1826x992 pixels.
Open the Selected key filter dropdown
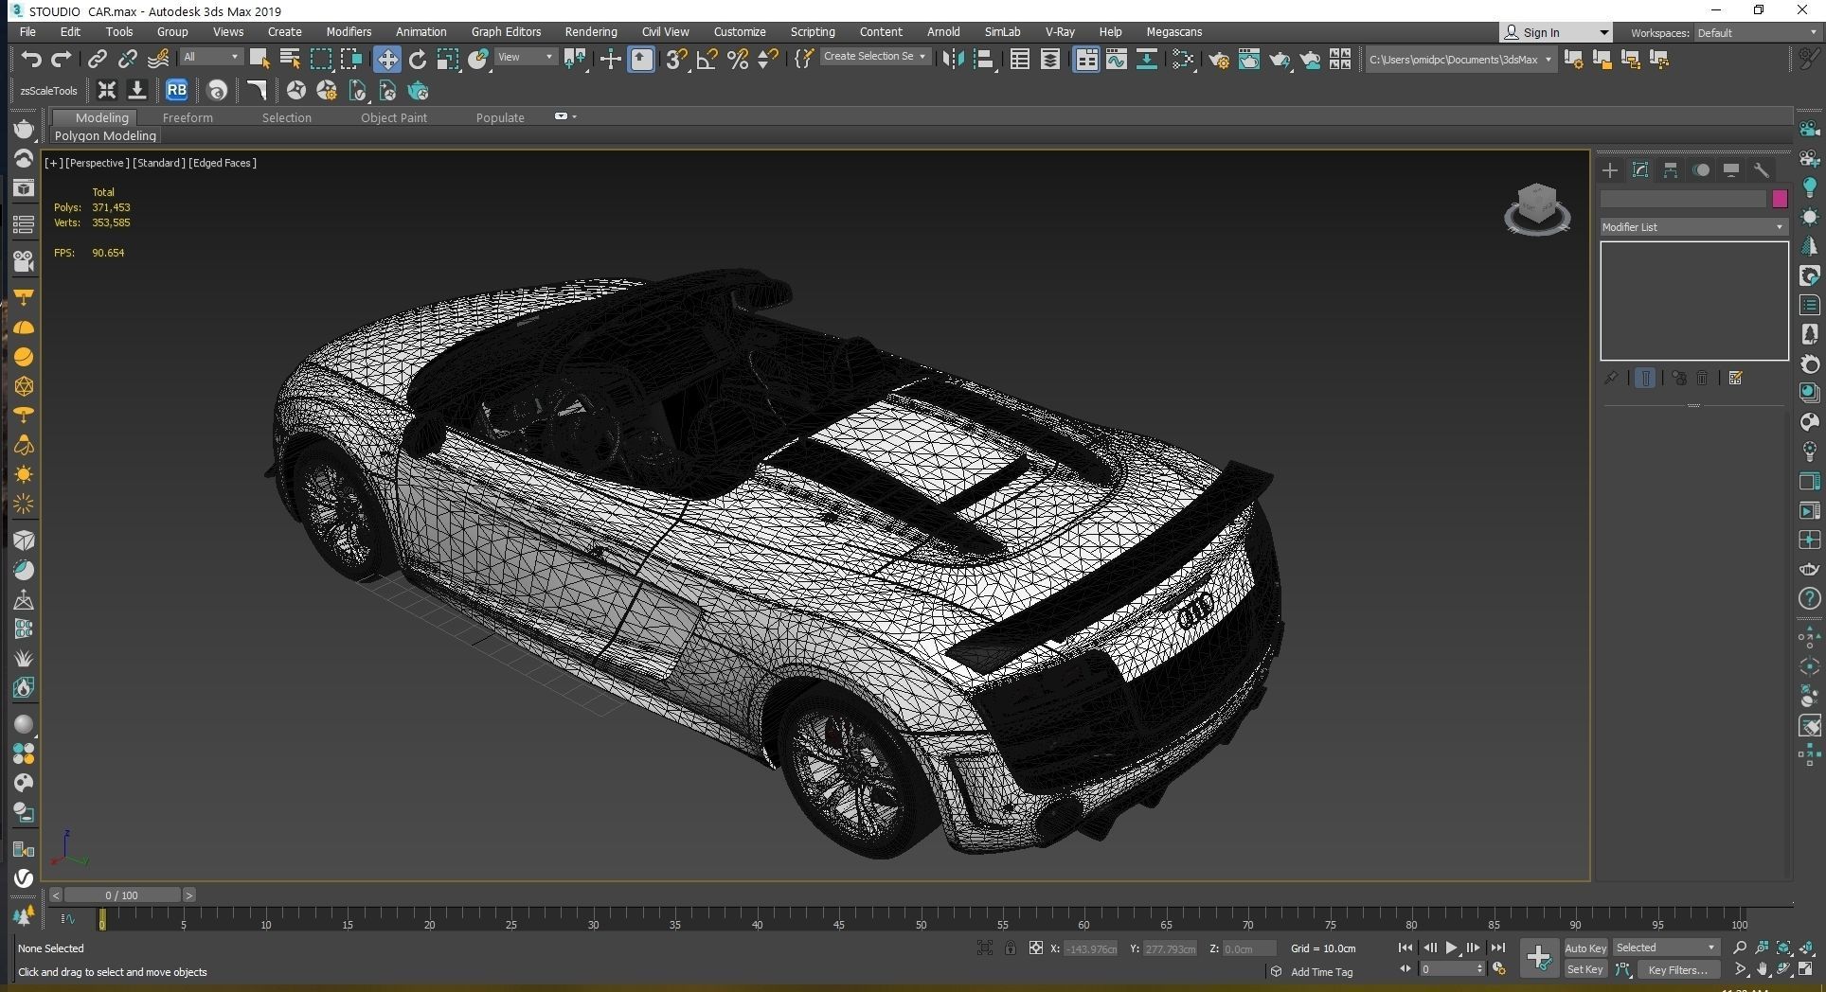point(1666,948)
